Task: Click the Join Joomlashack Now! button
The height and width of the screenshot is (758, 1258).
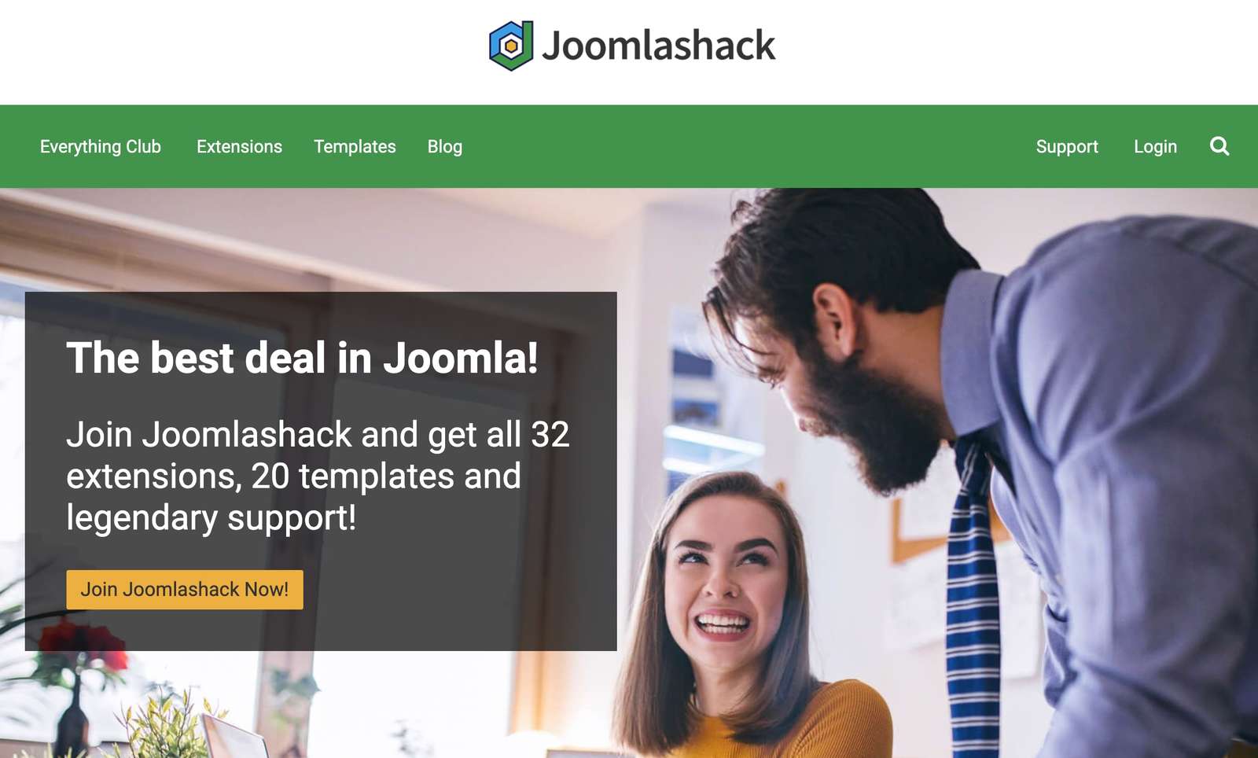Action: tap(185, 590)
